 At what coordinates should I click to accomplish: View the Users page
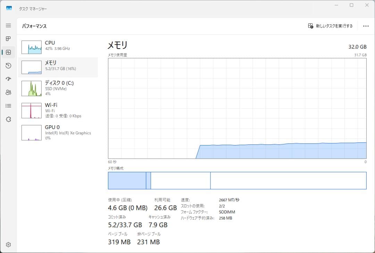point(8,92)
